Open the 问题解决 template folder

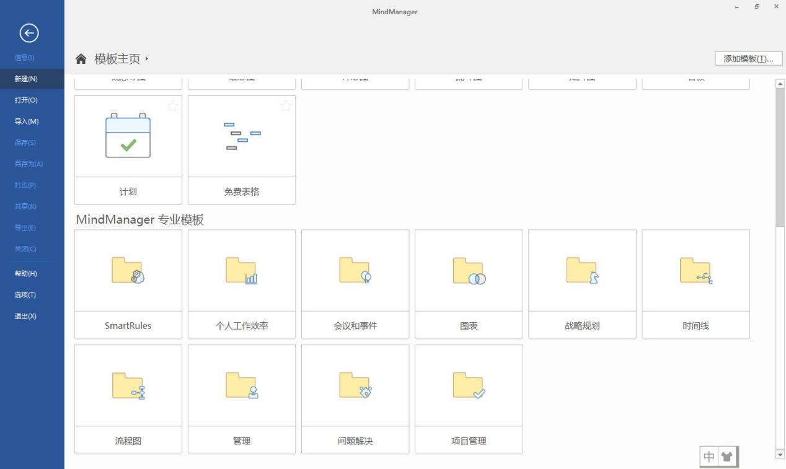tap(355, 398)
